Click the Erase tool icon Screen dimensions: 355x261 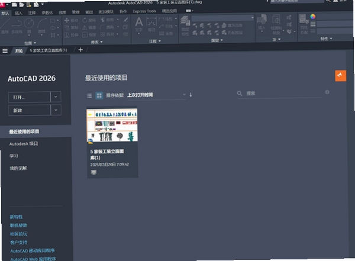[x=125, y=20]
